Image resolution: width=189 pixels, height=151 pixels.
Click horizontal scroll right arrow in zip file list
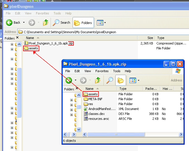pyautogui.click(x=181, y=134)
